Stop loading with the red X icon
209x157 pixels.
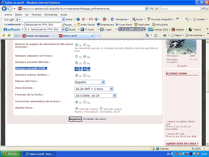coord(157,9)
